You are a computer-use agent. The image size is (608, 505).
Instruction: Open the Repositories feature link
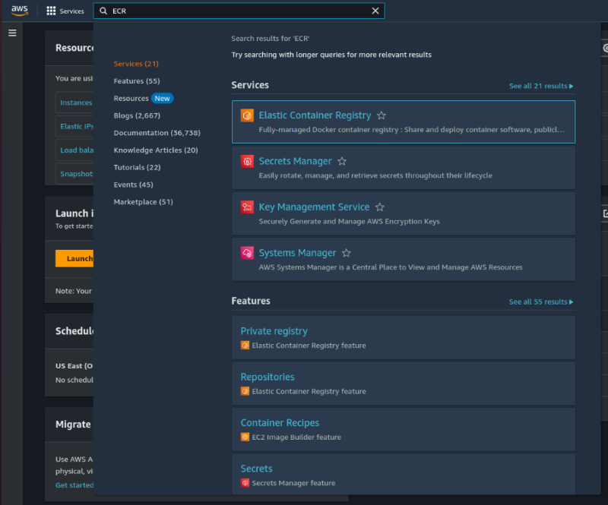coord(267,377)
